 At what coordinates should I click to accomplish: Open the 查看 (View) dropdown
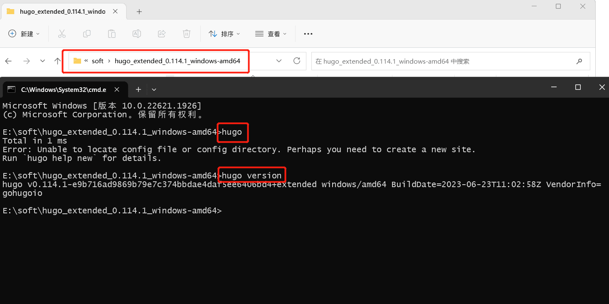[x=271, y=34]
